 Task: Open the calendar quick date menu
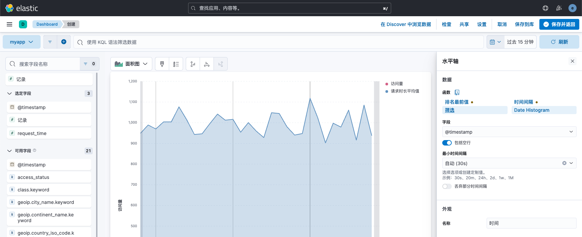495,42
